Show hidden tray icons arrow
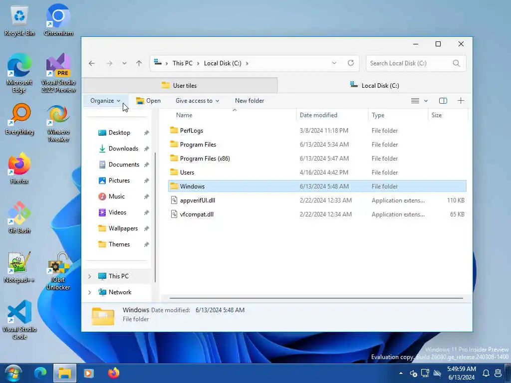The width and height of the screenshot is (511, 383). point(401,373)
